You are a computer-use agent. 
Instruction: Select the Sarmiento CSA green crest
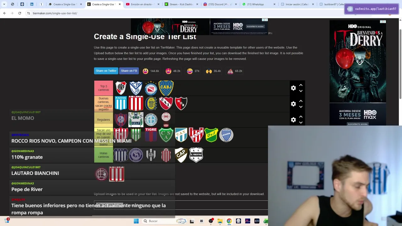(x=166, y=135)
